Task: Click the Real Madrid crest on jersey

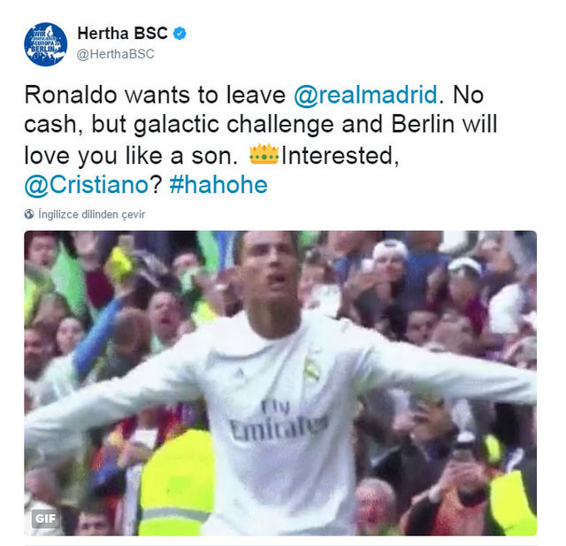Action: pos(311,367)
